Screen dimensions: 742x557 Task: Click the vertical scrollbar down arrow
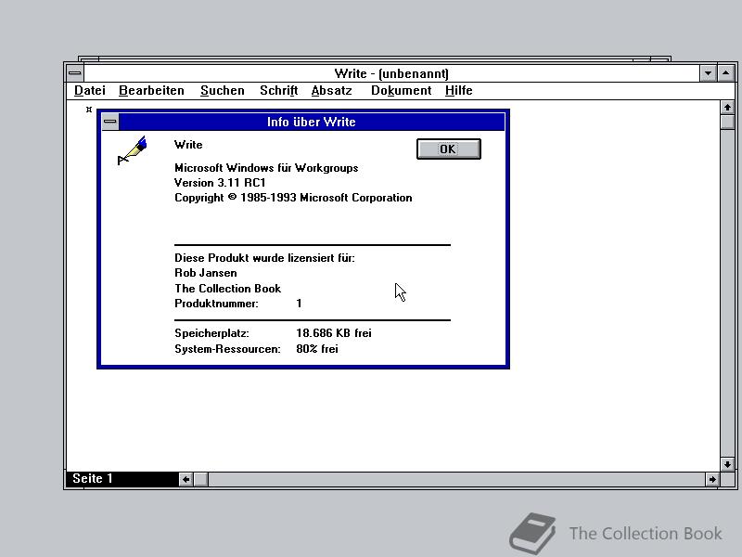click(x=727, y=464)
